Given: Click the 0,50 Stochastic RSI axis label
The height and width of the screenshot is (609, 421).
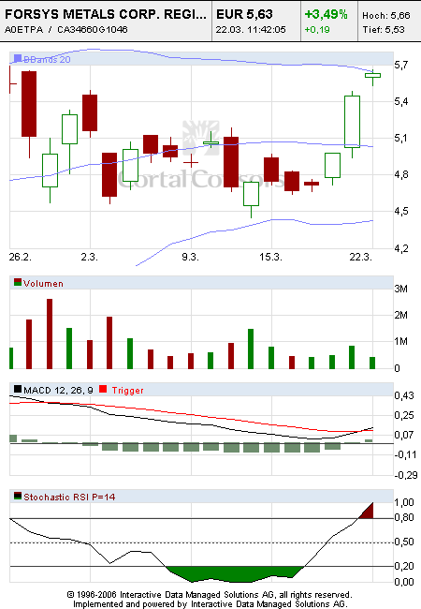Looking at the screenshot, I should [x=404, y=542].
